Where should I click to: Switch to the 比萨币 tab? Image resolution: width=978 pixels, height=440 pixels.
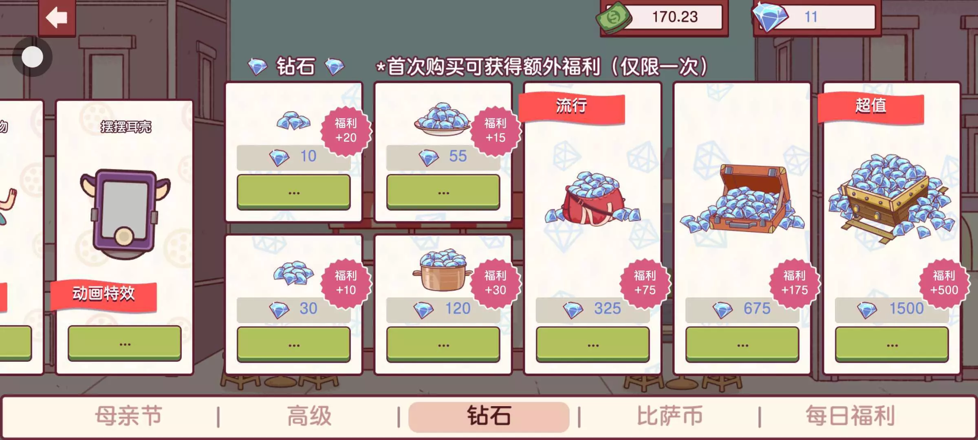point(670,416)
